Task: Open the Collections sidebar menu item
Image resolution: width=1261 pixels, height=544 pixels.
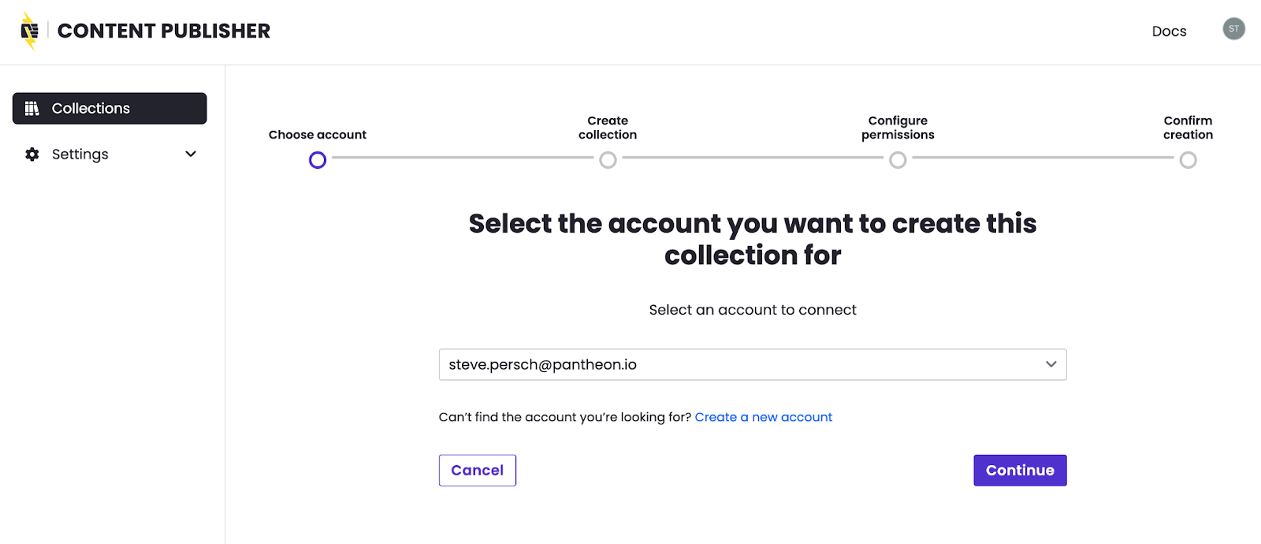Action: click(110, 109)
